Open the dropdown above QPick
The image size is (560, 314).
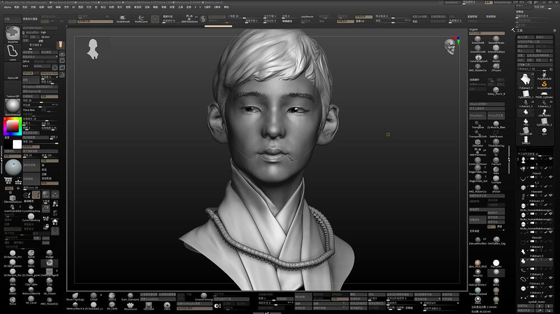[x=40, y=56]
